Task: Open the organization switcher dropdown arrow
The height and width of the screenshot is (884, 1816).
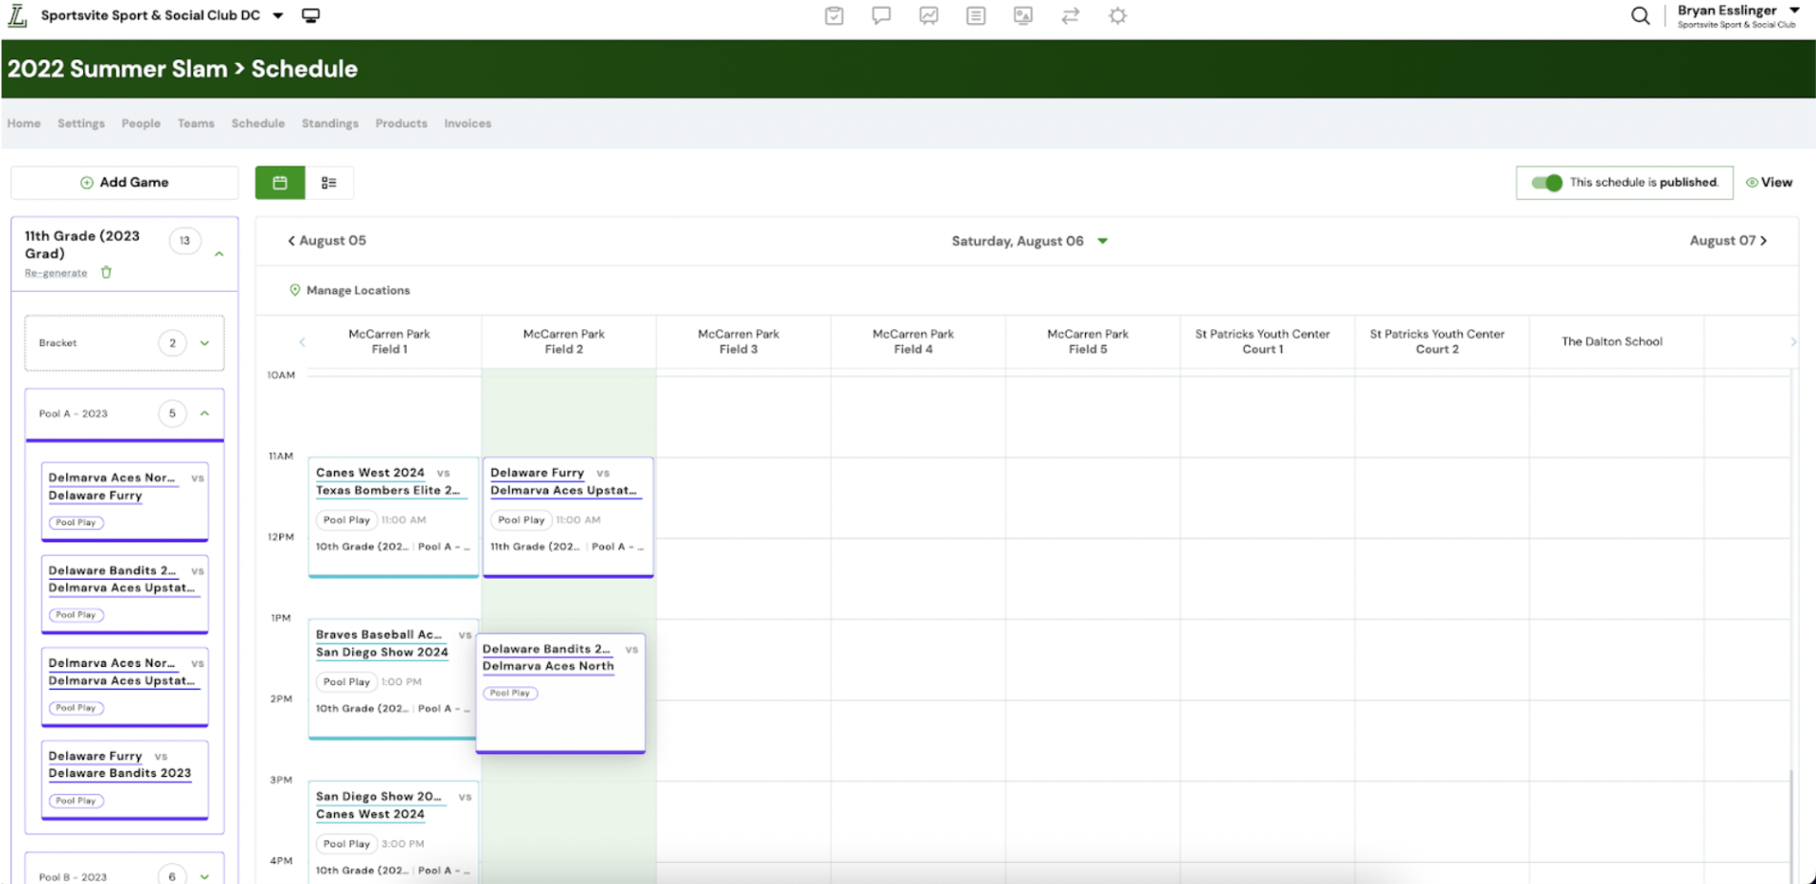Action: [278, 15]
